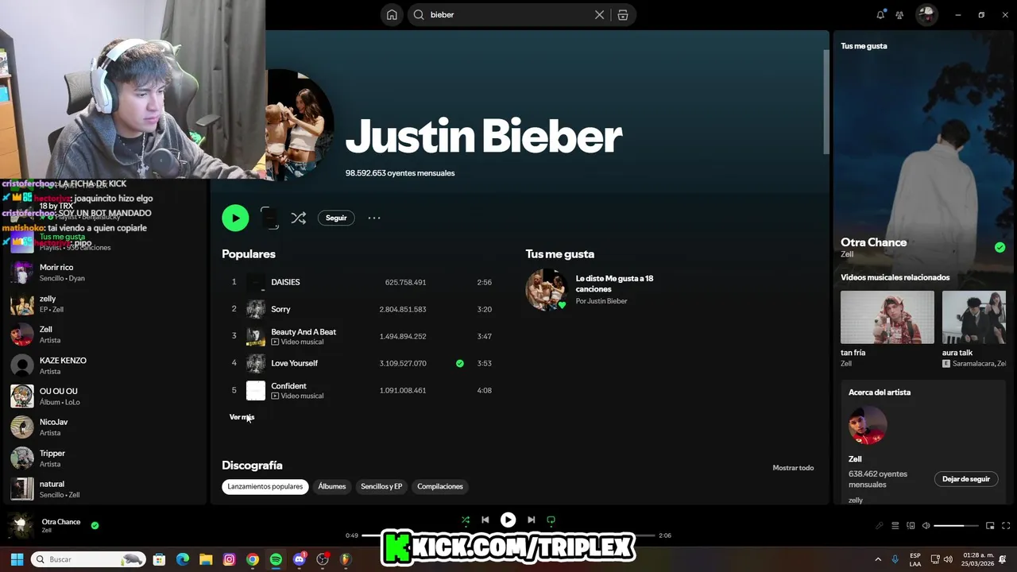Go to Spotify Home via house icon
The height and width of the screenshot is (572, 1017).
392,14
